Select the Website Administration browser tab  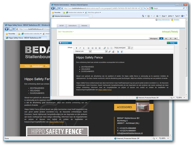pos(70,16)
